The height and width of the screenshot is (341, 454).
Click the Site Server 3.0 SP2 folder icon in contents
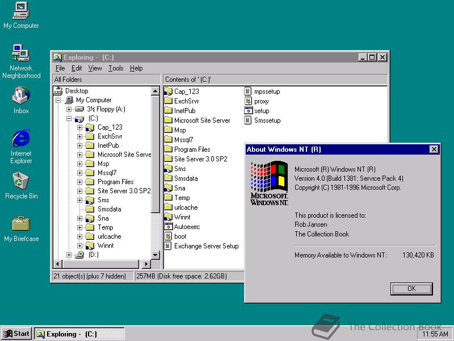[168, 159]
